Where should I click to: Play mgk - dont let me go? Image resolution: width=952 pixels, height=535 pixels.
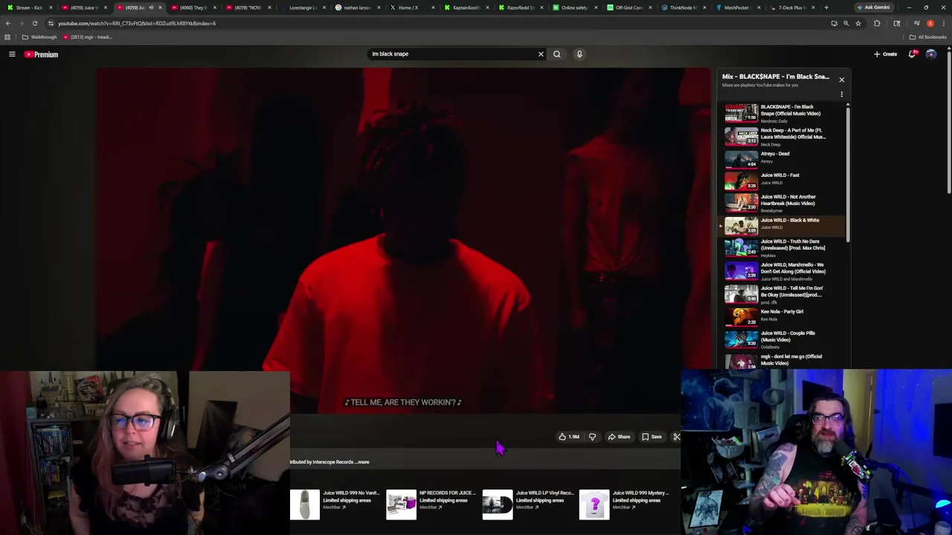coord(783,360)
